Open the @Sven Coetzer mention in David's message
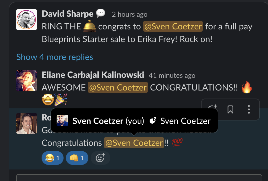Viewport: 268px width, 181px height. click(x=173, y=26)
